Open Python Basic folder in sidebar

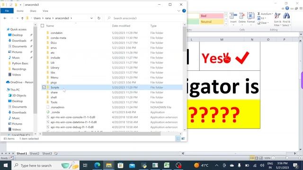pyautogui.click(x=20, y=63)
